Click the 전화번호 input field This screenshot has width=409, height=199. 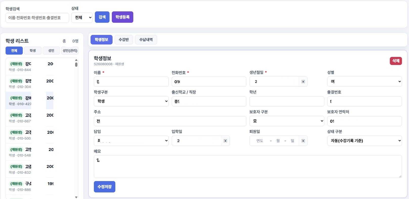pos(209,82)
